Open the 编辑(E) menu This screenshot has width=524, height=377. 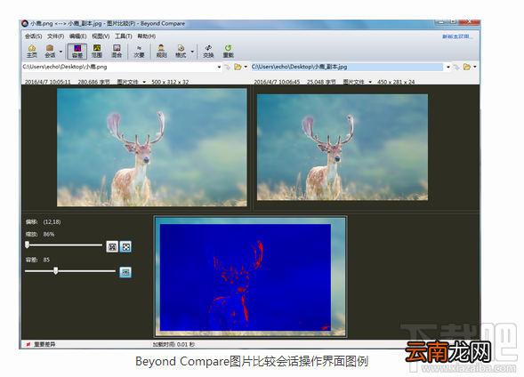[78, 36]
